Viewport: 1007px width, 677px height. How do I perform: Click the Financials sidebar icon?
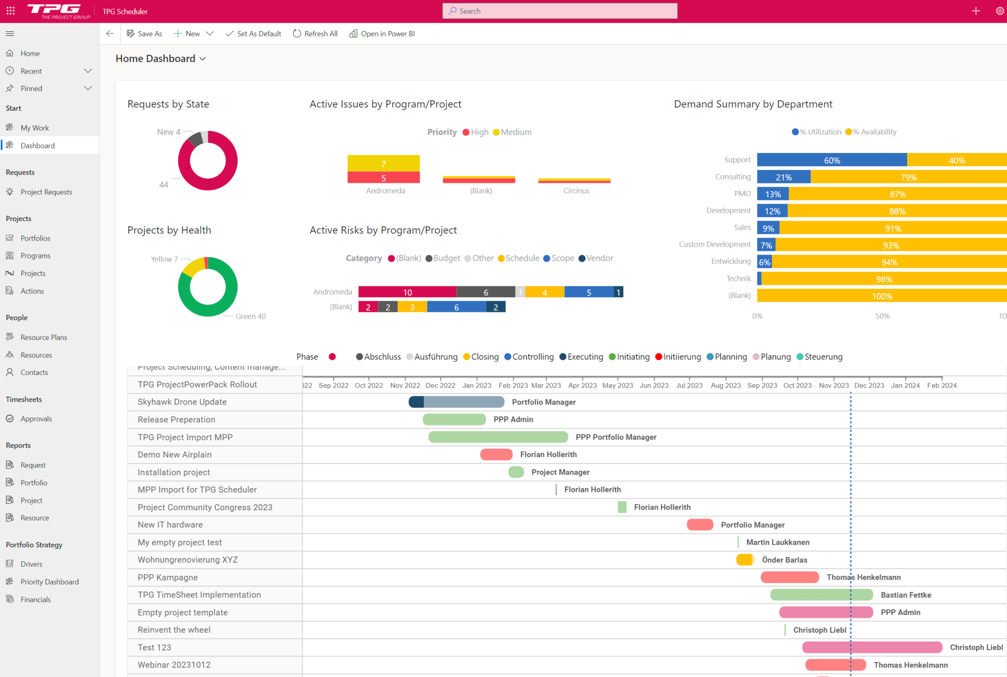tap(11, 599)
